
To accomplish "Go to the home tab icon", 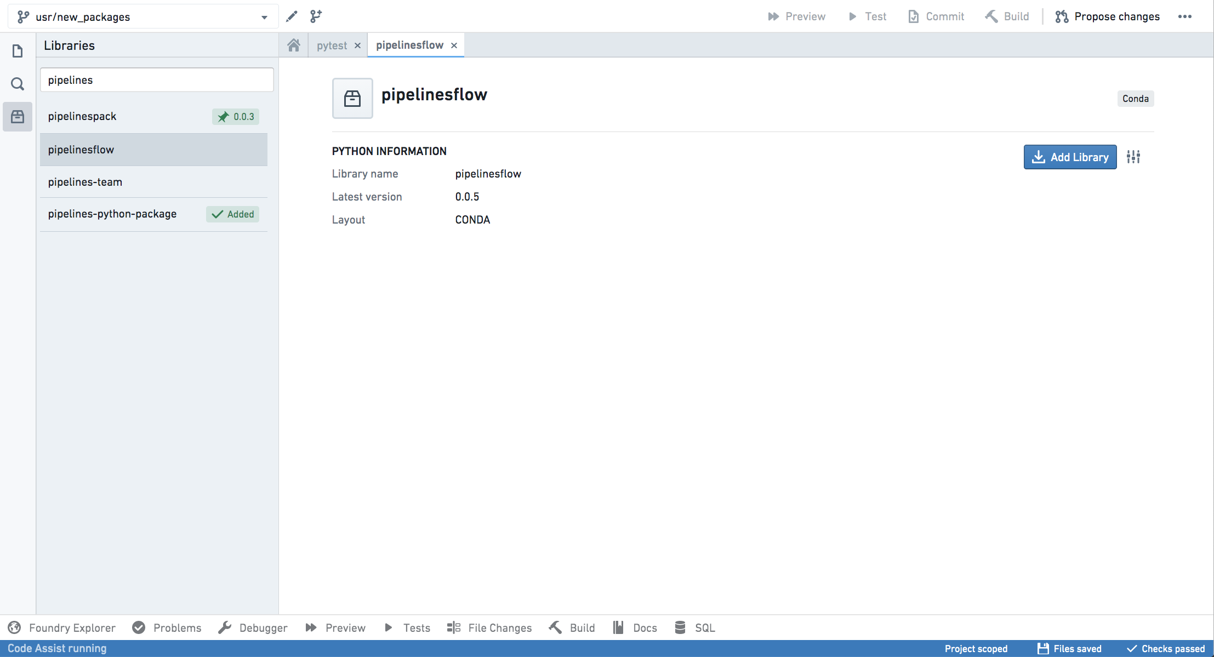I will [x=294, y=45].
